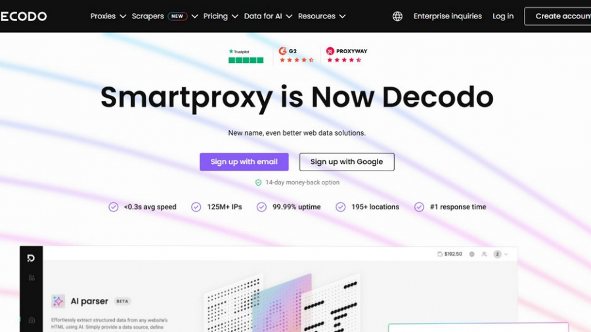Click the wallet balance $192.50 icon

439,254
